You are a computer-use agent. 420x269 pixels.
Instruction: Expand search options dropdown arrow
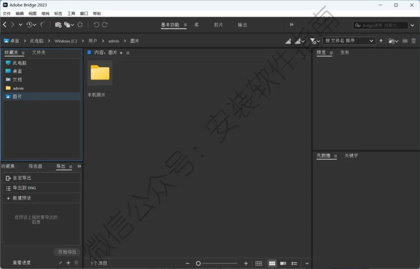(x=412, y=25)
